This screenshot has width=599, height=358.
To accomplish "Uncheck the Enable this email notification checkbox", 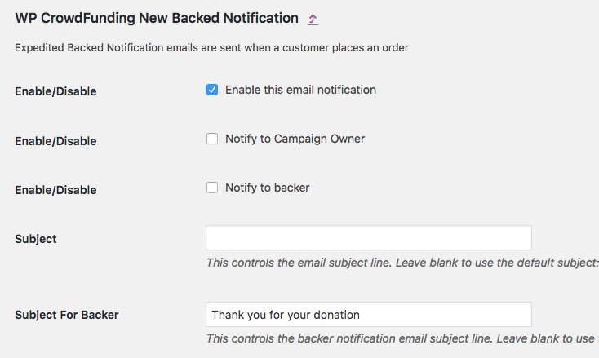I will point(212,90).
